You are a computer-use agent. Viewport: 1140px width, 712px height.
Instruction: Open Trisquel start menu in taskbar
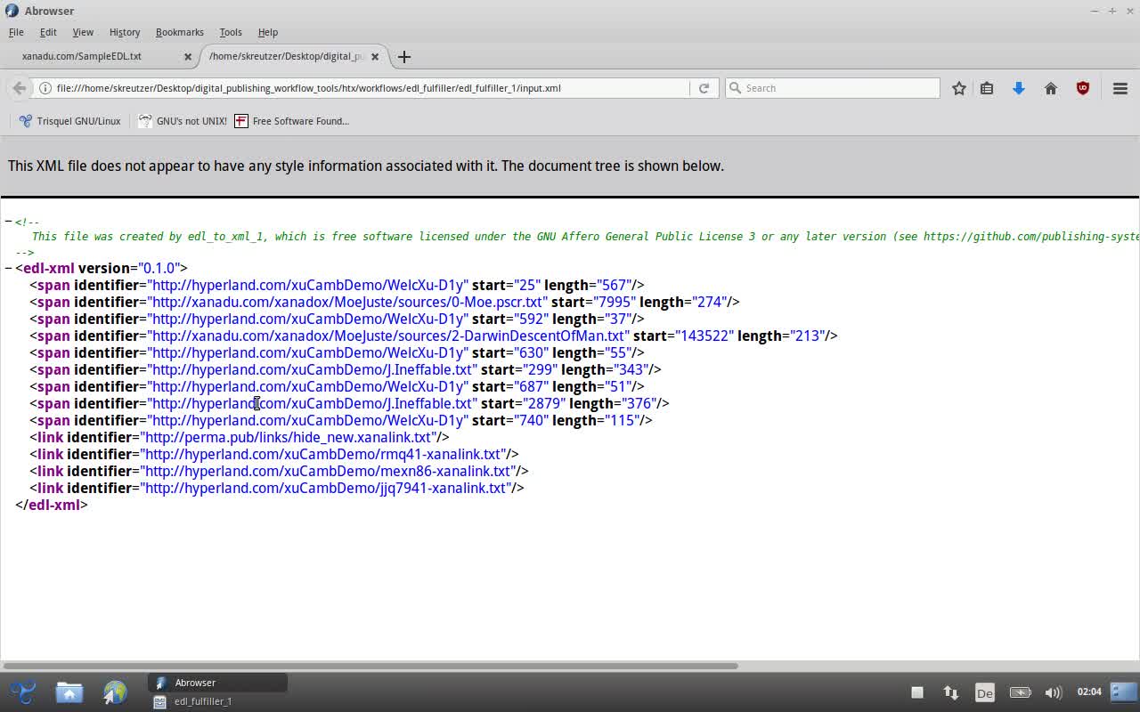pyautogui.click(x=23, y=692)
